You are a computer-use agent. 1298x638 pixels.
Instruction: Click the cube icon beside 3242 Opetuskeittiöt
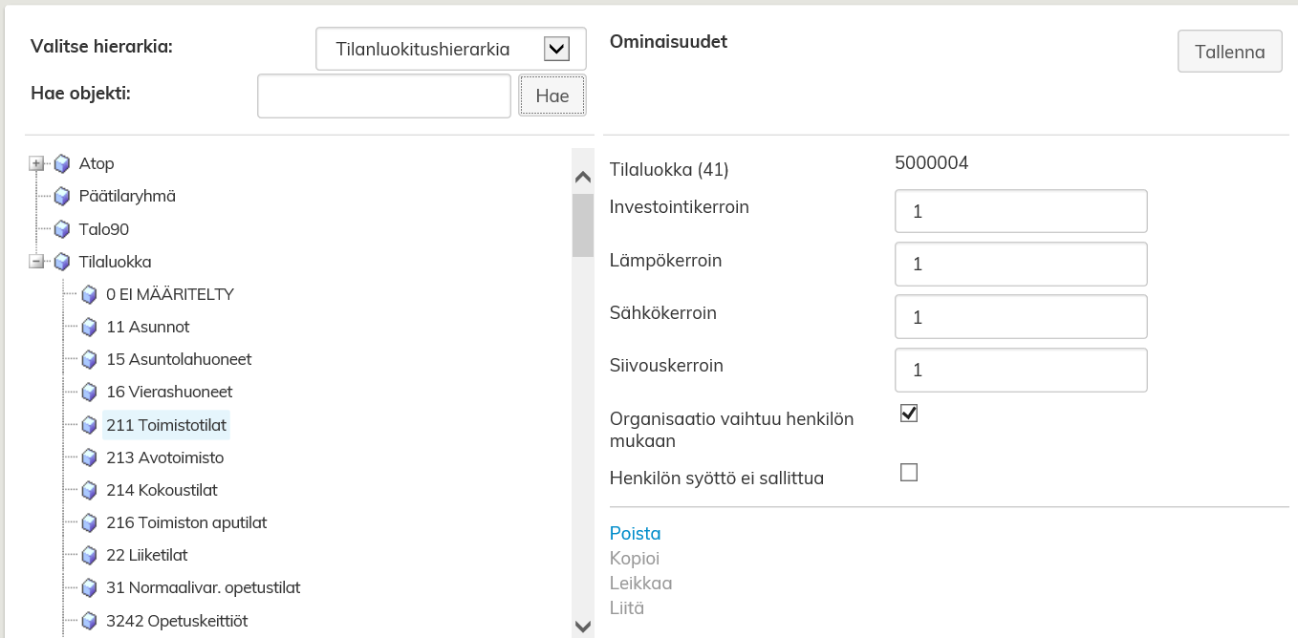[x=90, y=622]
